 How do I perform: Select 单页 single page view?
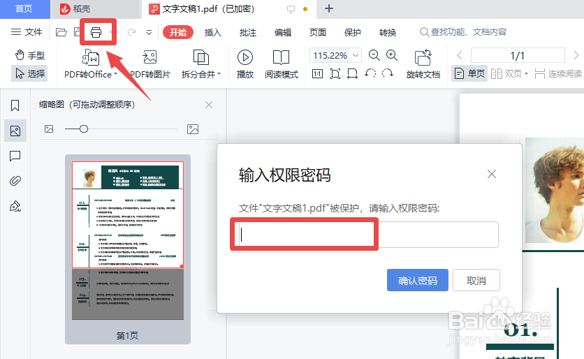[x=469, y=73]
